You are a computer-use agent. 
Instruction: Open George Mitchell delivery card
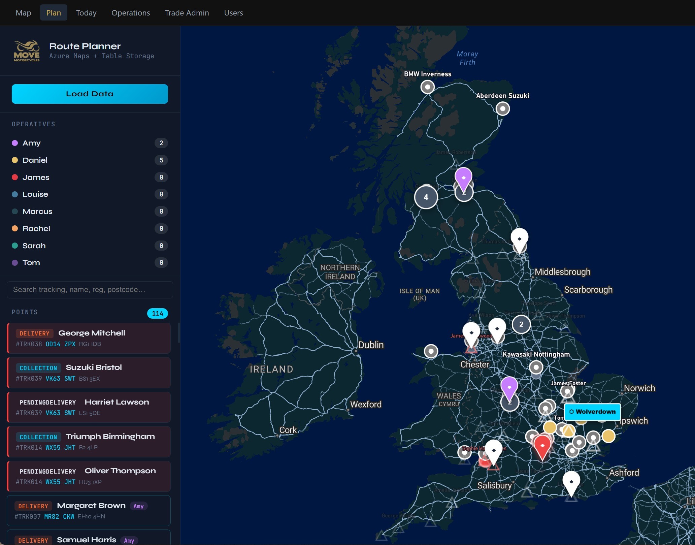89,338
